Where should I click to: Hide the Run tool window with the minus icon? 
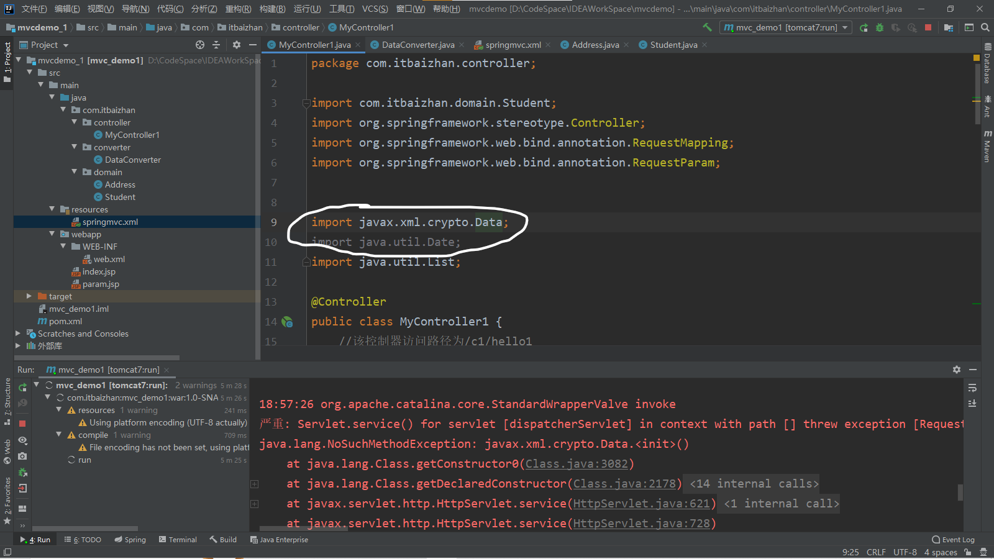[x=973, y=370]
